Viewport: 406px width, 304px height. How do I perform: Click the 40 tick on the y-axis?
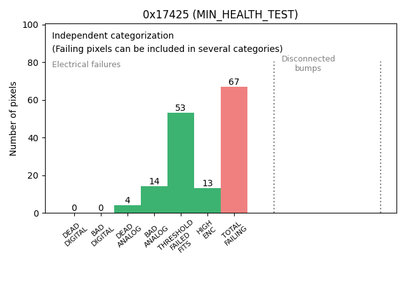click(x=36, y=138)
